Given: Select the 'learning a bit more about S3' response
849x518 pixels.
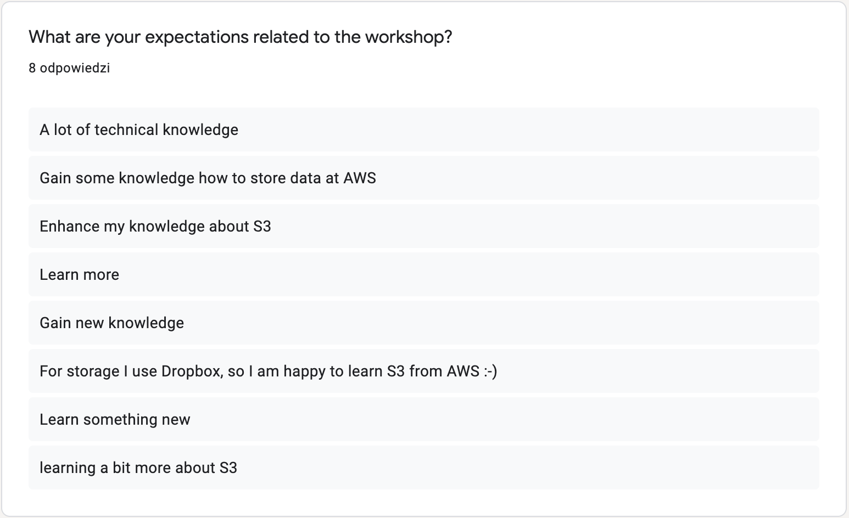Looking at the screenshot, I should click(x=423, y=468).
